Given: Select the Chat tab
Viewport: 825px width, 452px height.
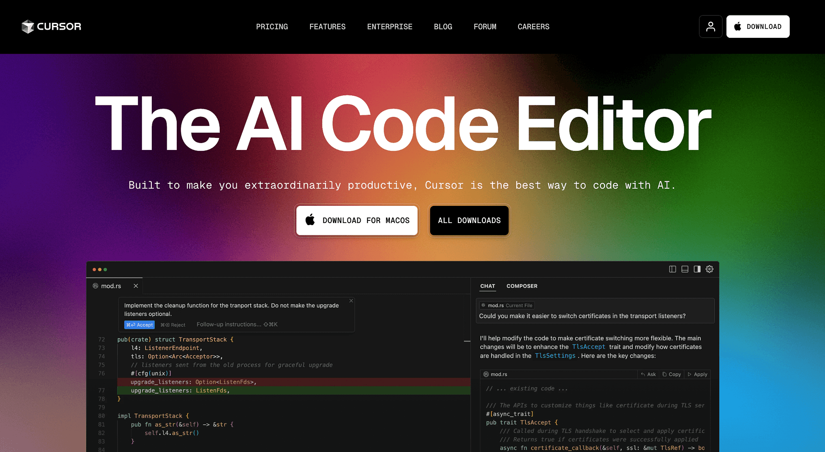Looking at the screenshot, I should point(488,286).
